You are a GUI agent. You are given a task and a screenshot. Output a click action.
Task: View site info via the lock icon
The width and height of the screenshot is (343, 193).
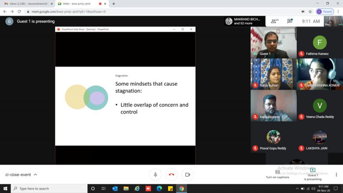pos(28,12)
